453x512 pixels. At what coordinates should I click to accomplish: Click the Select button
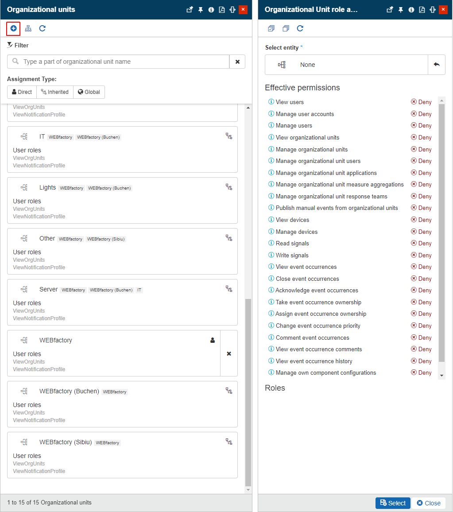point(393,503)
